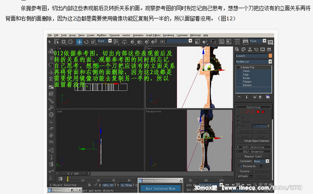Click the Use Pivot Point Center icon
Viewport: 313px width, 194px height.
tap(116, 42)
